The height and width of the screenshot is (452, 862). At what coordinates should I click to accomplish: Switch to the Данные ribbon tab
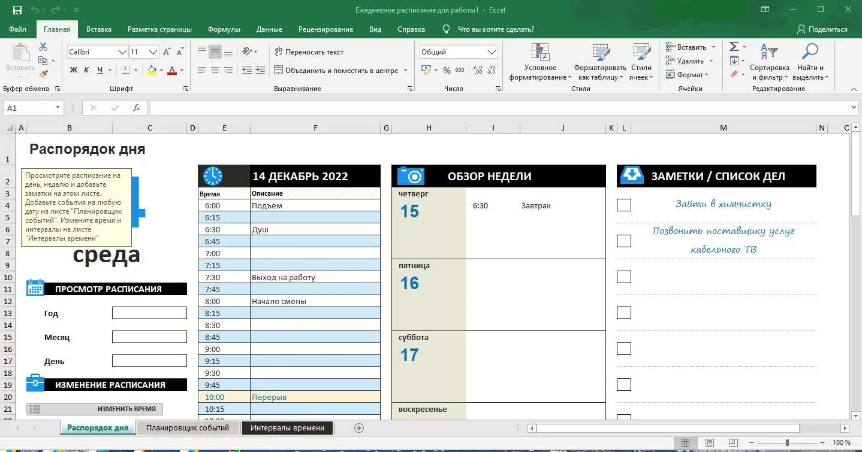(269, 29)
